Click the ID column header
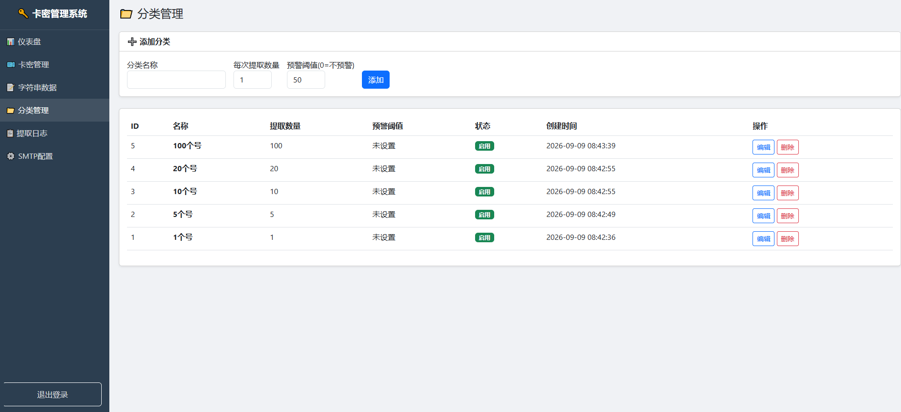Viewport: 901px width, 412px height. point(135,126)
